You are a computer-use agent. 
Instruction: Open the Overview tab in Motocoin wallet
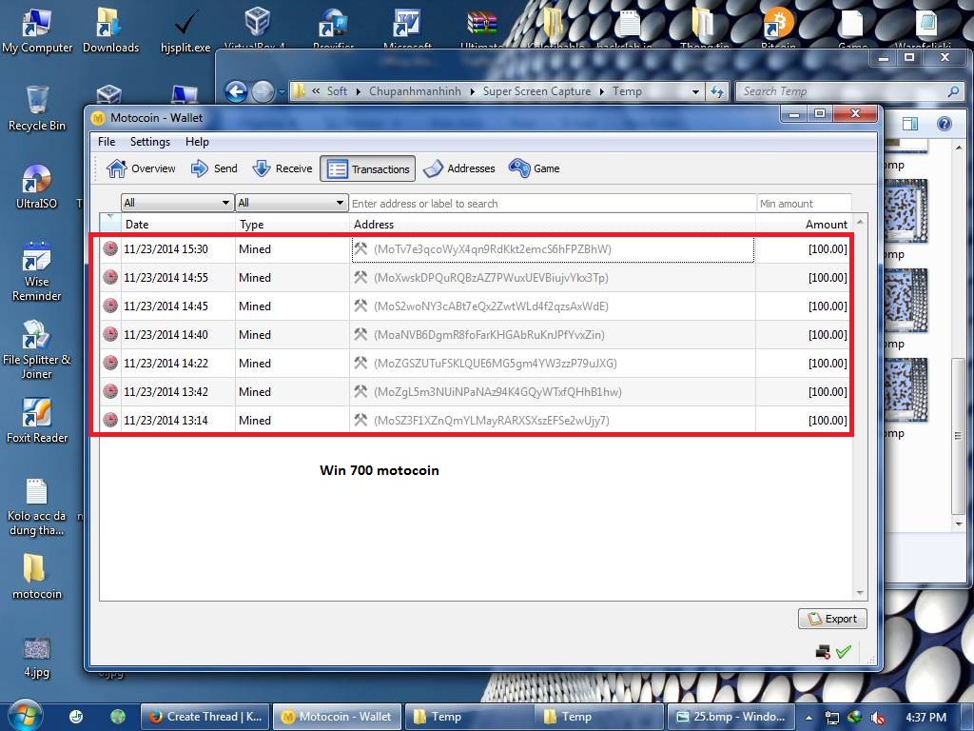pos(141,168)
